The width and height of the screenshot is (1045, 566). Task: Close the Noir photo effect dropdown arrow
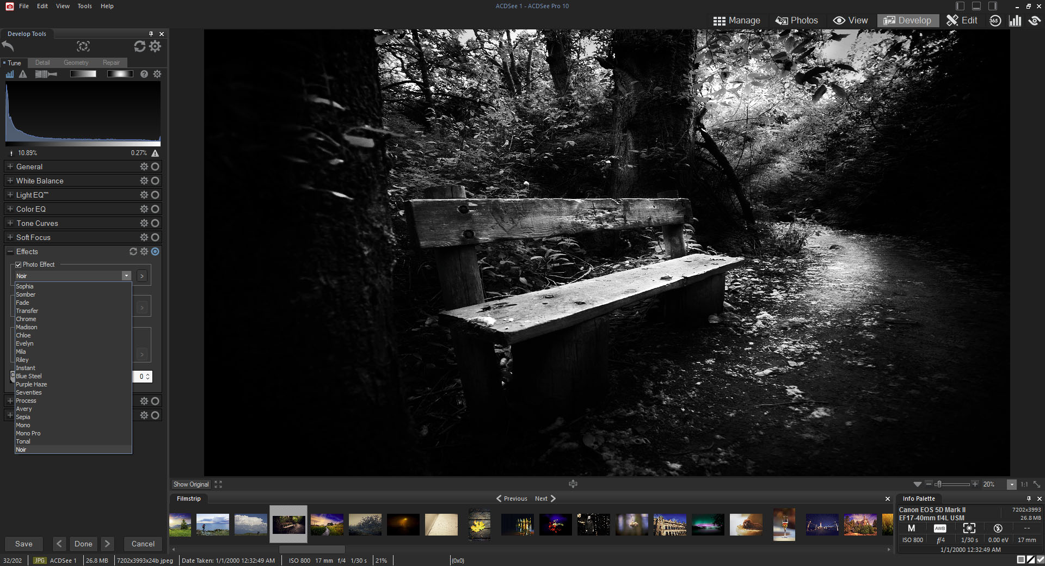[x=126, y=276]
